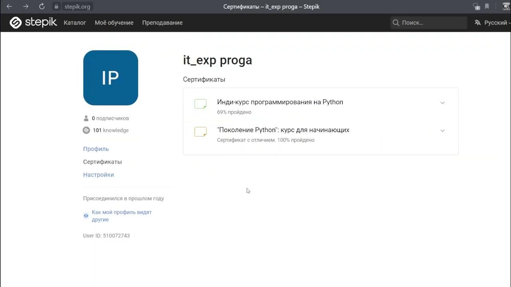Click the eye icon for profile visibility

tap(86, 216)
